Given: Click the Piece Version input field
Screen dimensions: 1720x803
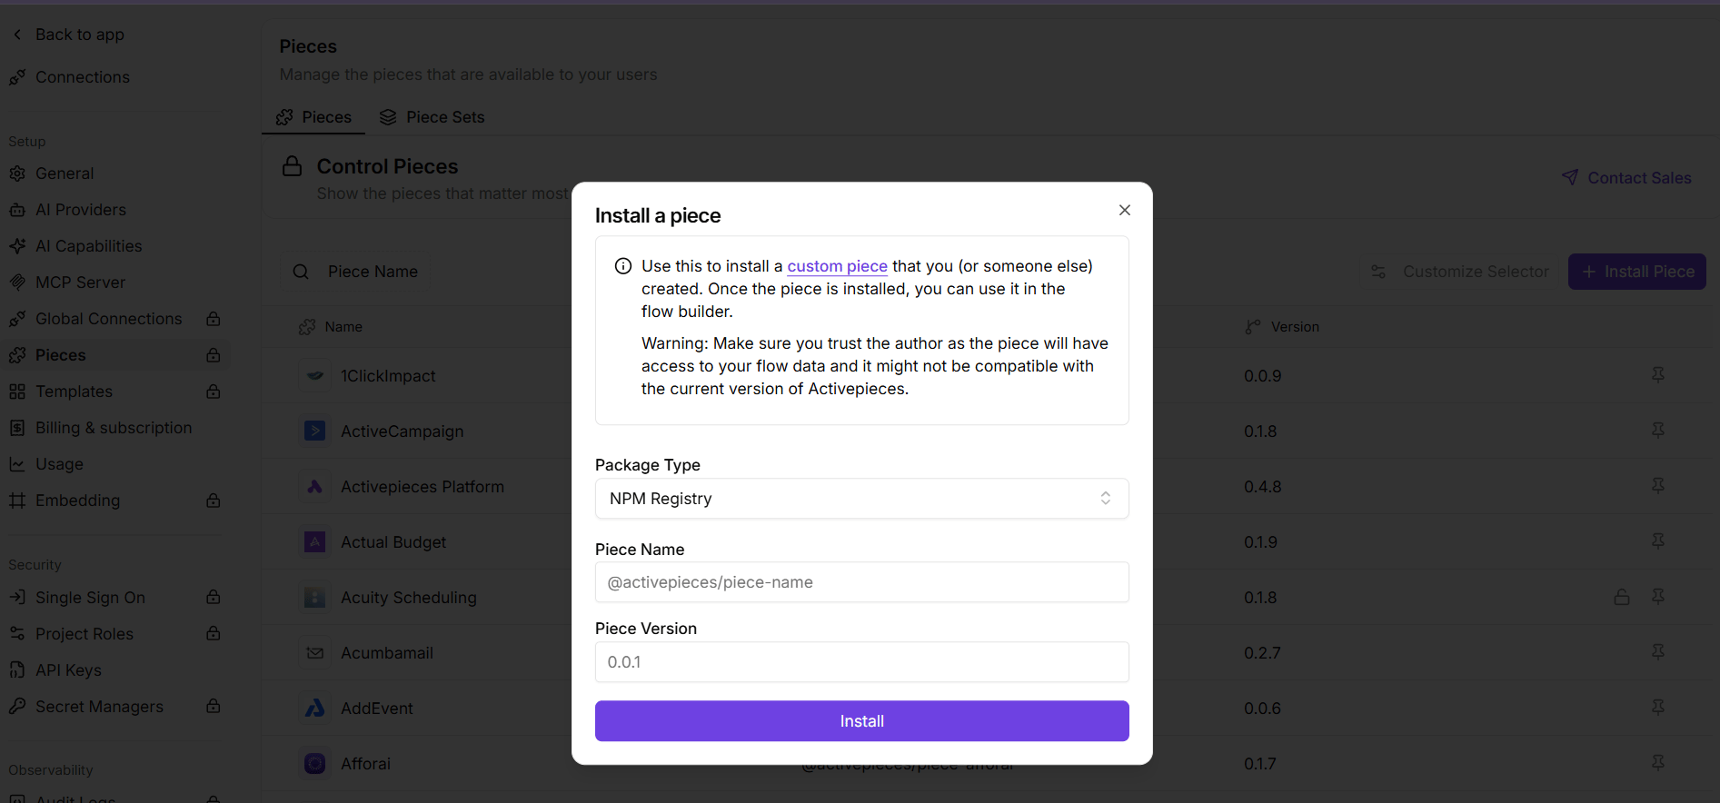Looking at the screenshot, I should [x=861, y=662].
